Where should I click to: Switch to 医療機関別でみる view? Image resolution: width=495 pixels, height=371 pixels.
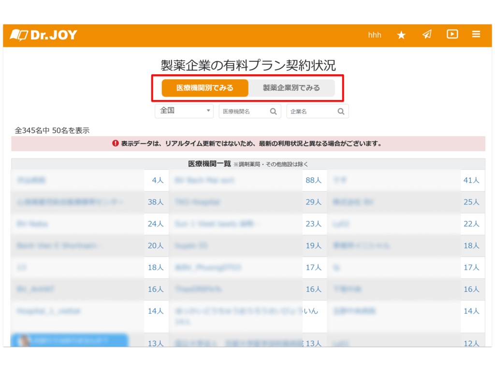pos(204,88)
